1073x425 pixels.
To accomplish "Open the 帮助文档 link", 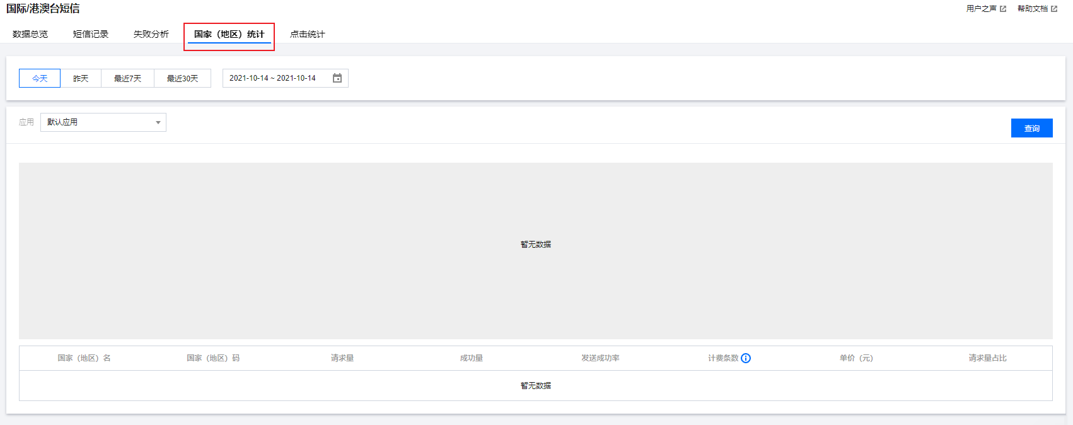I will 1032,9.
